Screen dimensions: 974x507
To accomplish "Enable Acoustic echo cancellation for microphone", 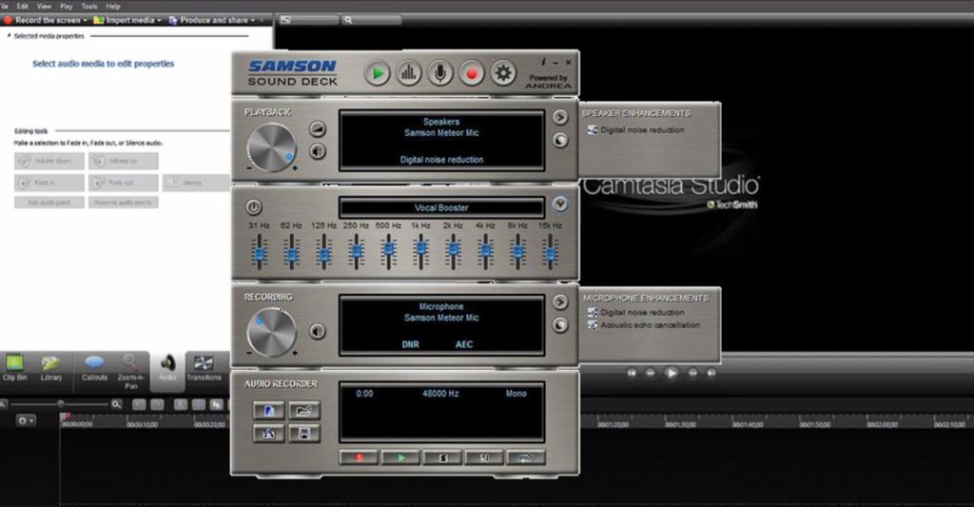I will [x=591, y=325].
